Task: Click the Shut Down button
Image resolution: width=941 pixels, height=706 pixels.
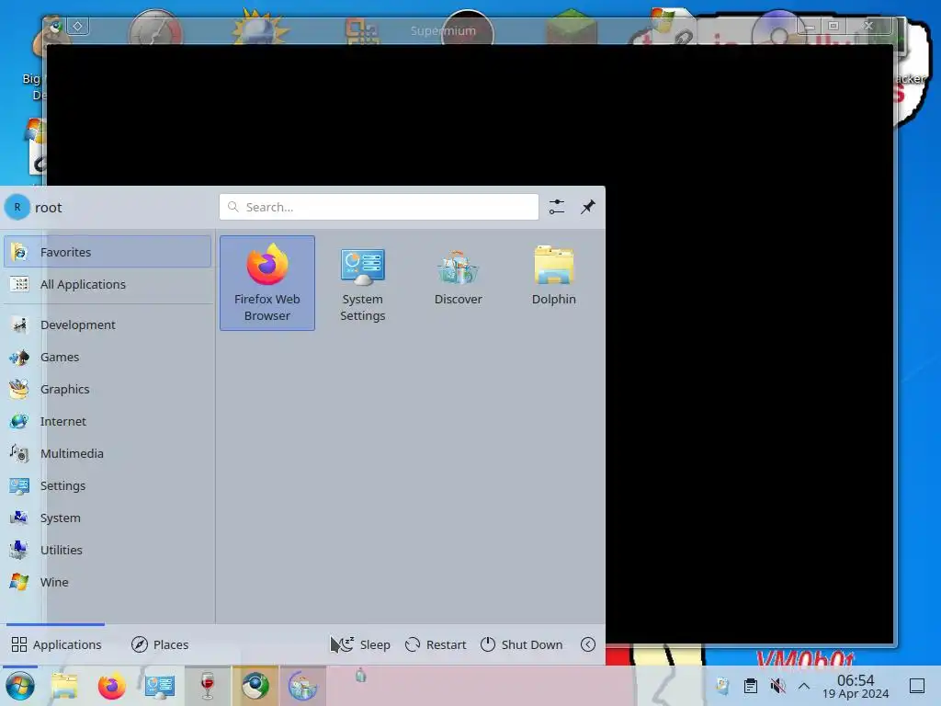Action: coord(522,644)
